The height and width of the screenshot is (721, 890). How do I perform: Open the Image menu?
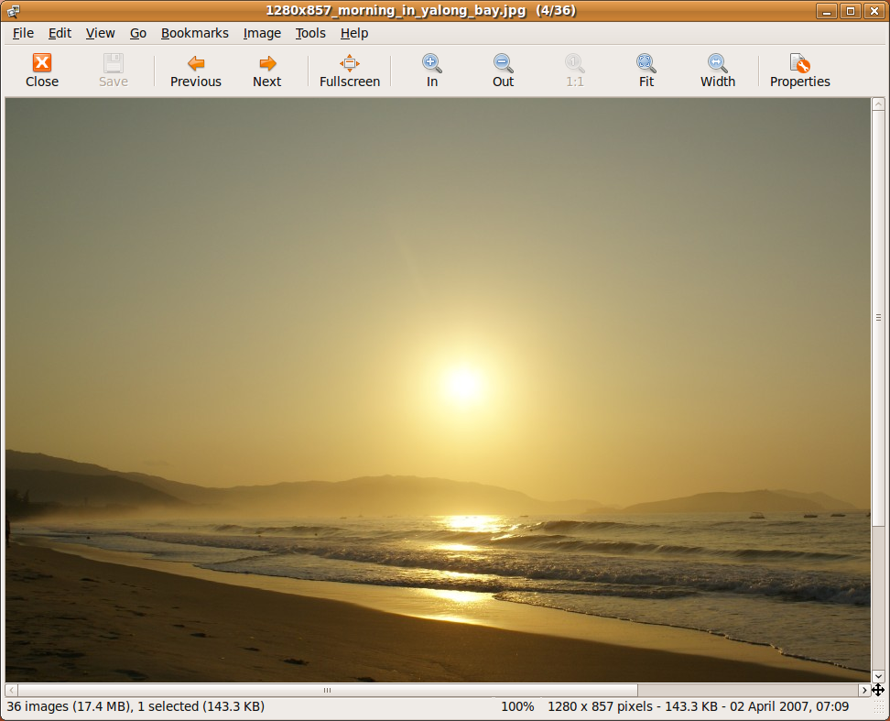click(x=262, y=34)
